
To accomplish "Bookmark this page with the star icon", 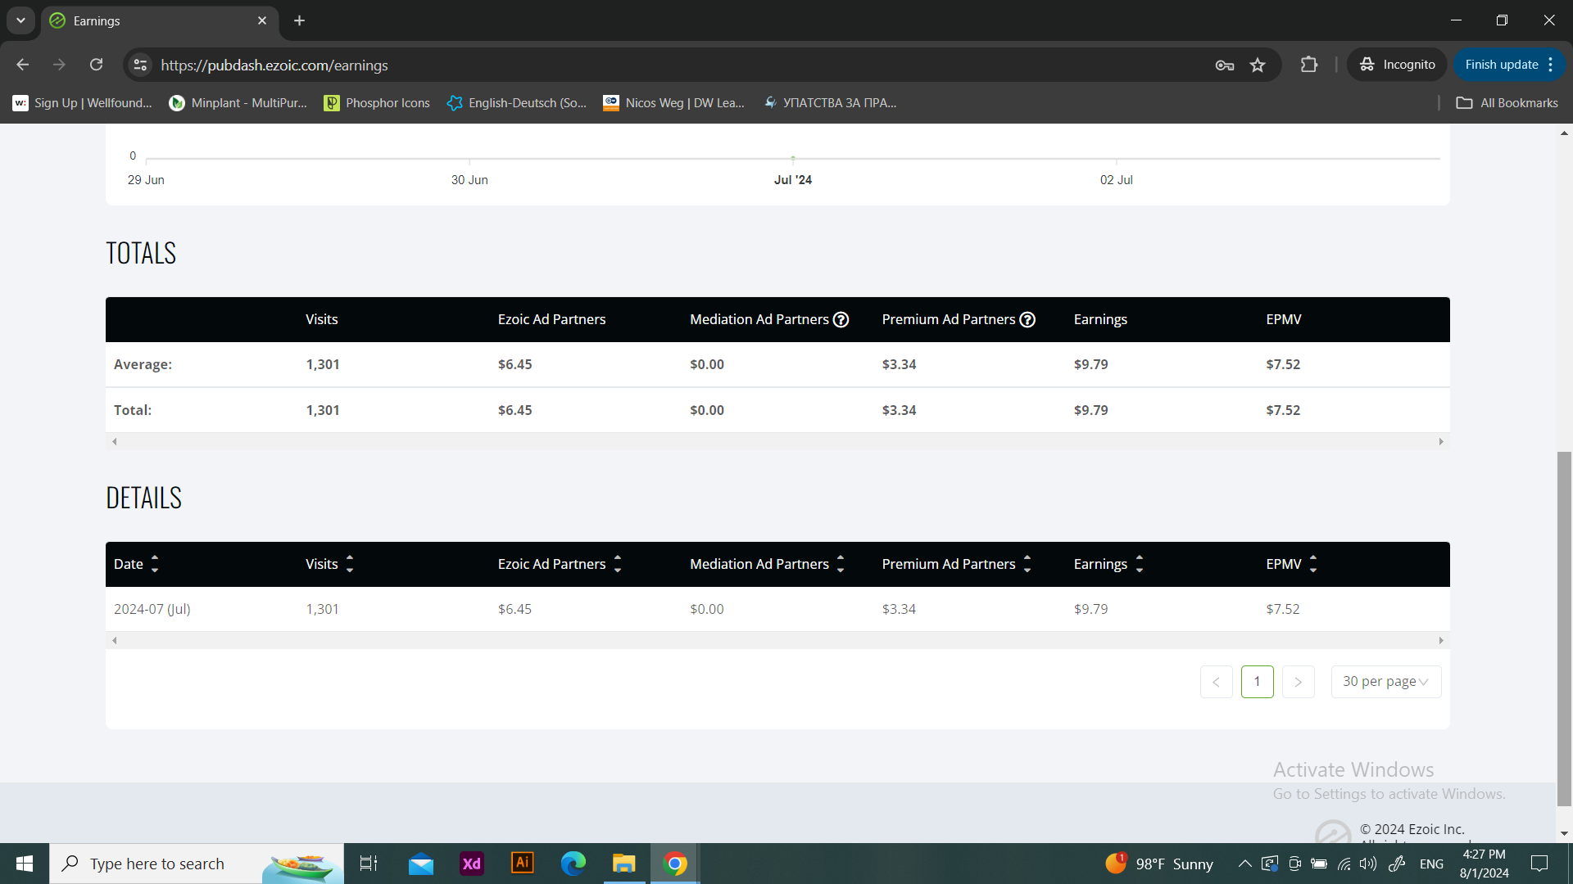I will pyautogui.click(x=1258, y=65).
